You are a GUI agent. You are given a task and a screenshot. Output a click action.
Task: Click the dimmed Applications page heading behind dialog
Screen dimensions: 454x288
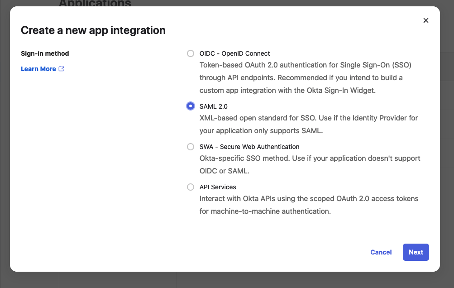point(95,4)
